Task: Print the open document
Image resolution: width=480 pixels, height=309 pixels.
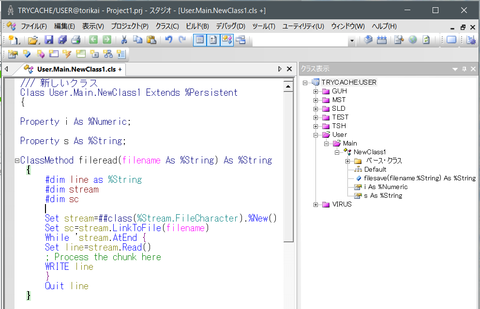Action: [x=75, y=40]
